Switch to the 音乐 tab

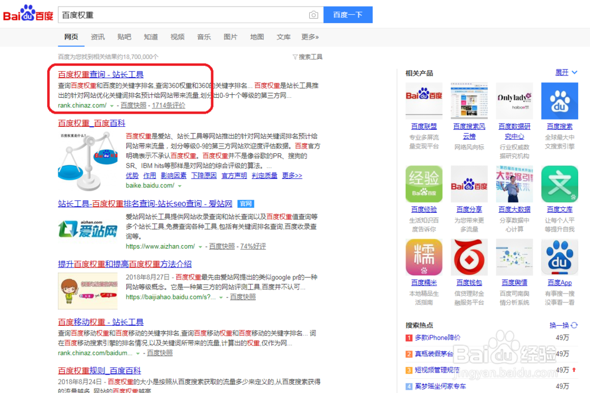point(204,37)
